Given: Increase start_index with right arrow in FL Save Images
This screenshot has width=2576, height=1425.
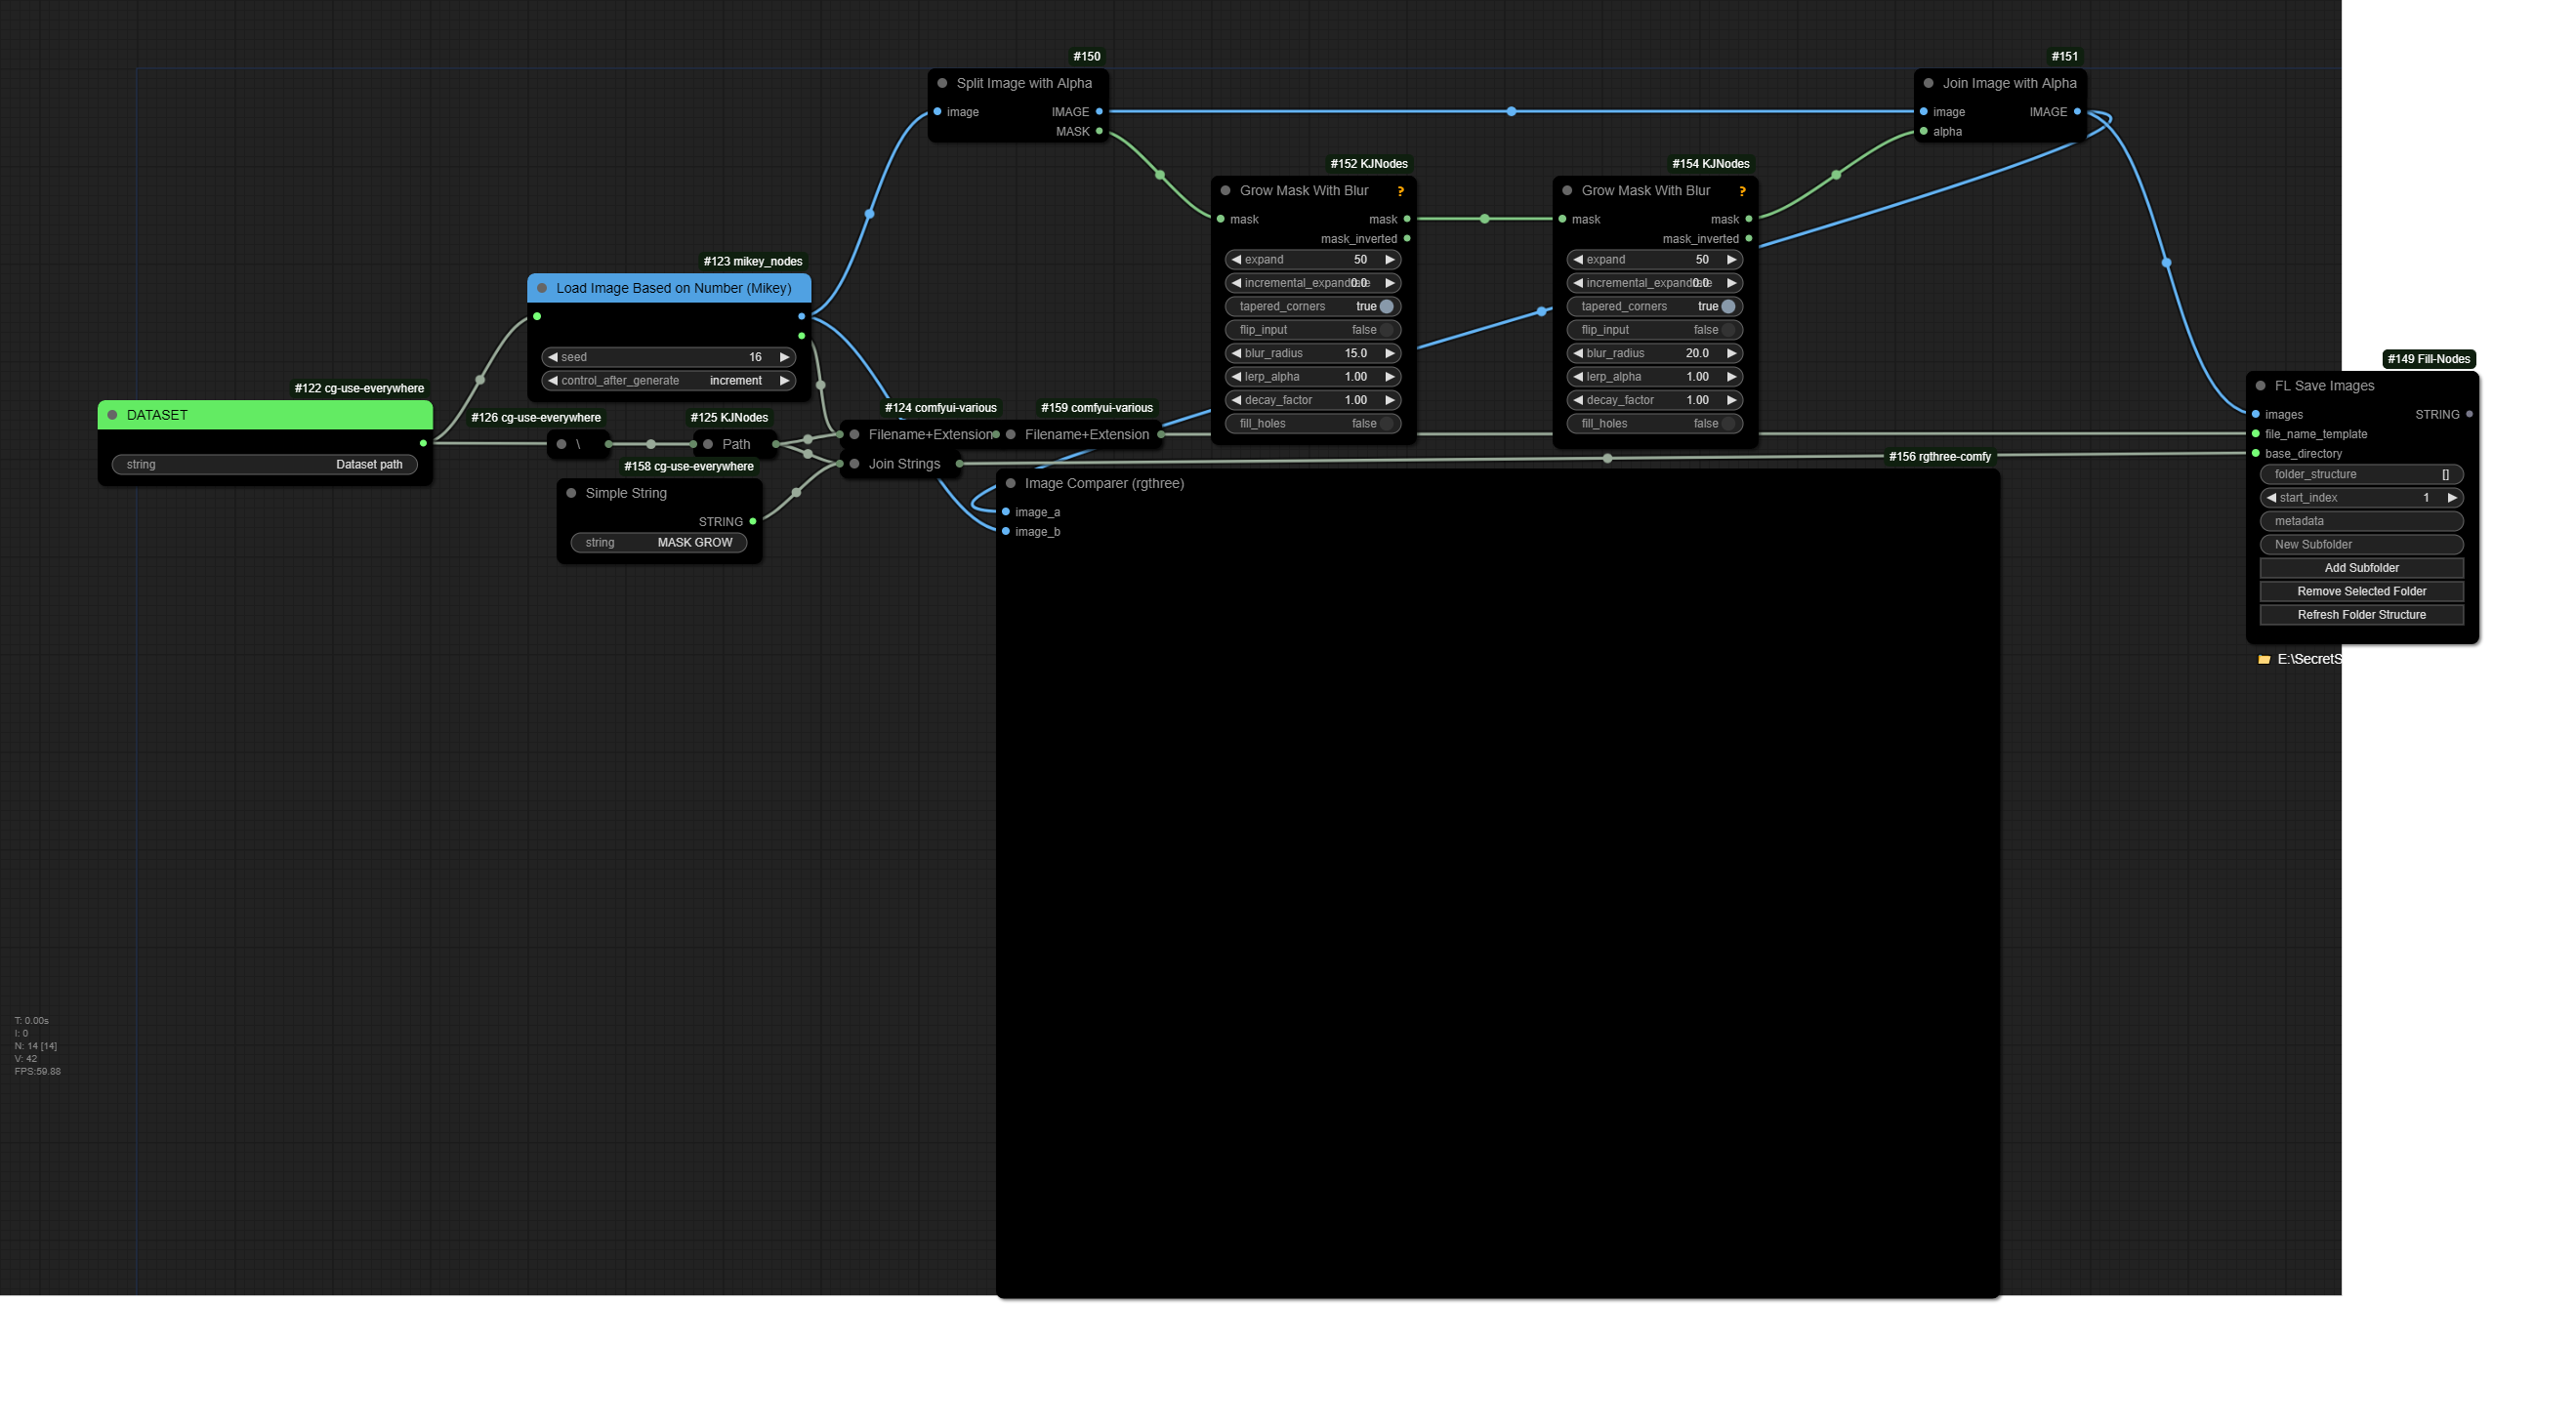Looking at the screenshot, I should point(2451,498).
